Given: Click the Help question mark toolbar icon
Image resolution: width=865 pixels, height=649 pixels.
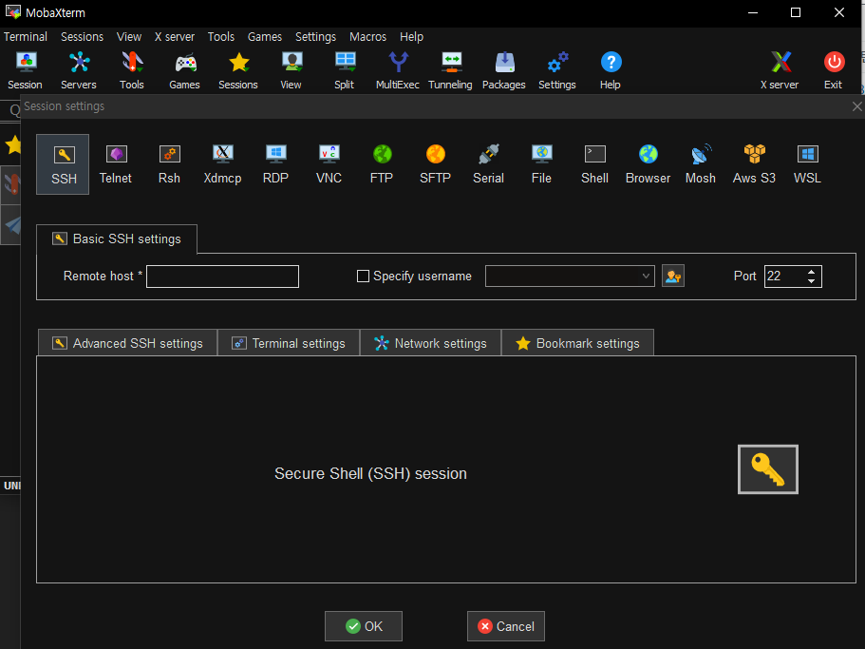Looking at the screenshot, I should (x=611, y=70).
